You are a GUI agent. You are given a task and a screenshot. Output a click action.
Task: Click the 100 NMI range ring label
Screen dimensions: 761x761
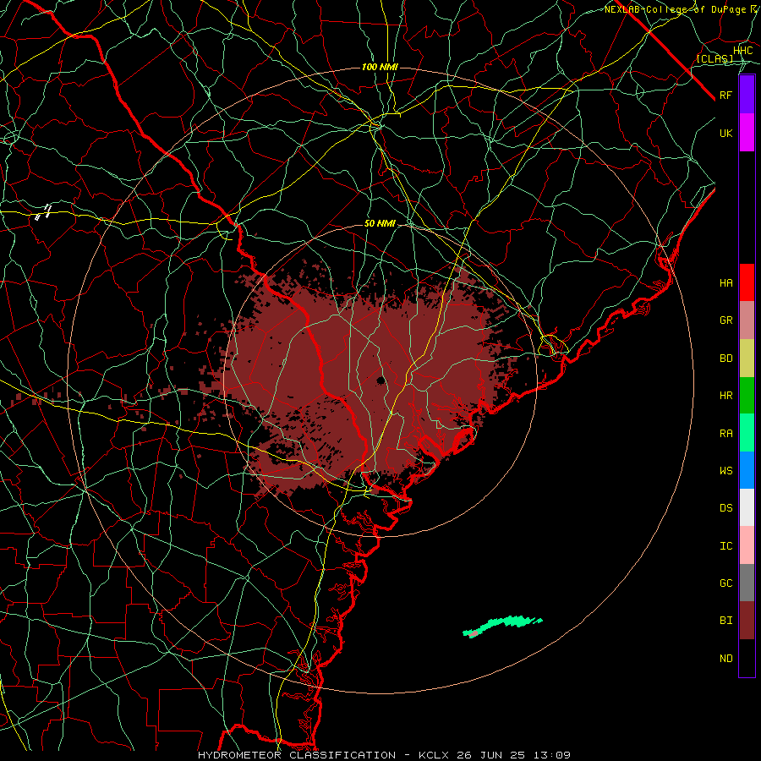[380, 67]
